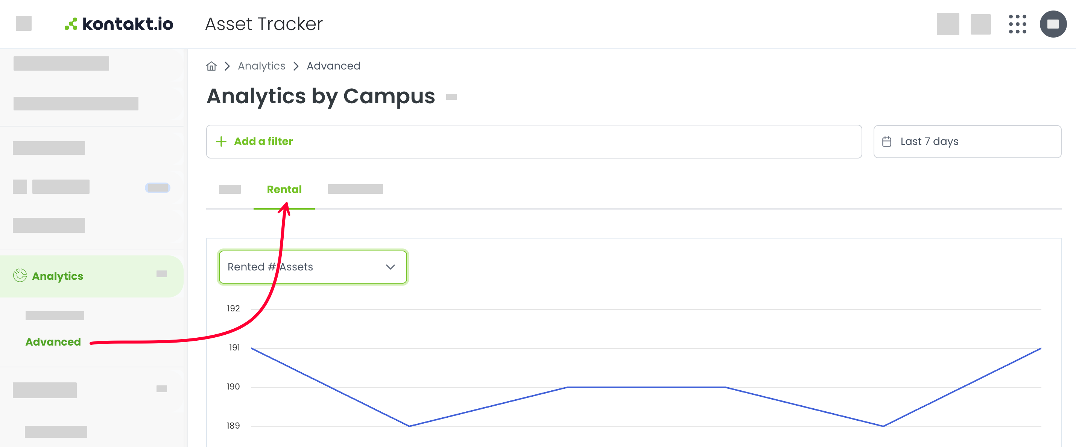1076x447 pixels.
Task: Click the Analytics pie chart sidebar icon
Action: coord(20,275)
